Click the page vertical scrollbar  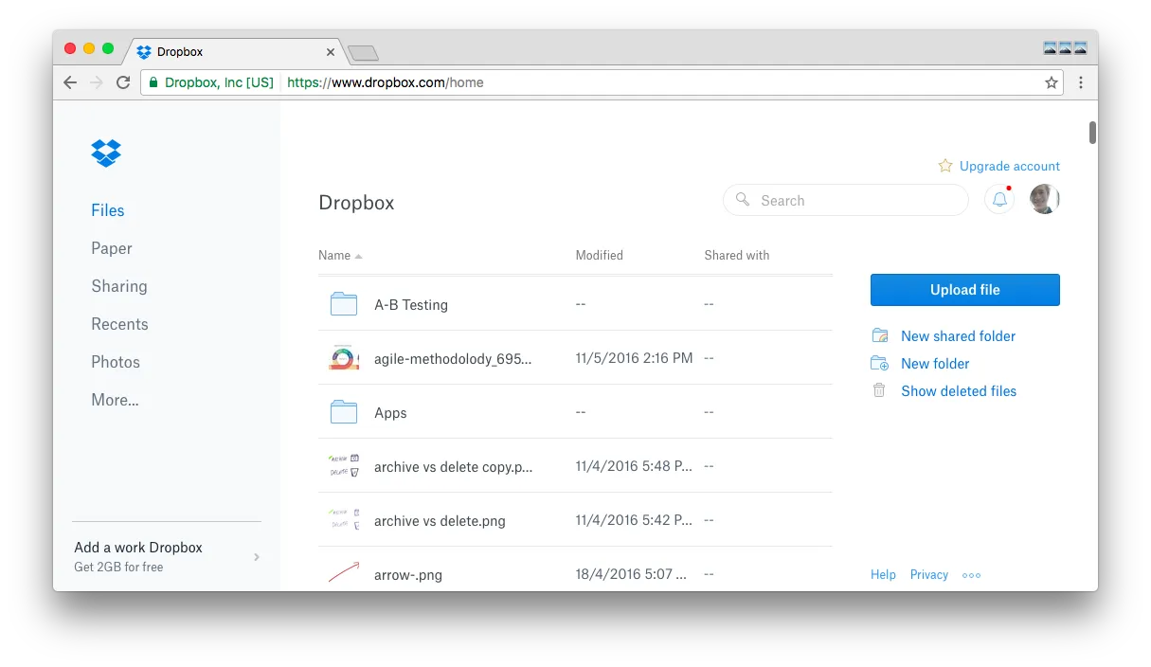[x=1092, y=133]
